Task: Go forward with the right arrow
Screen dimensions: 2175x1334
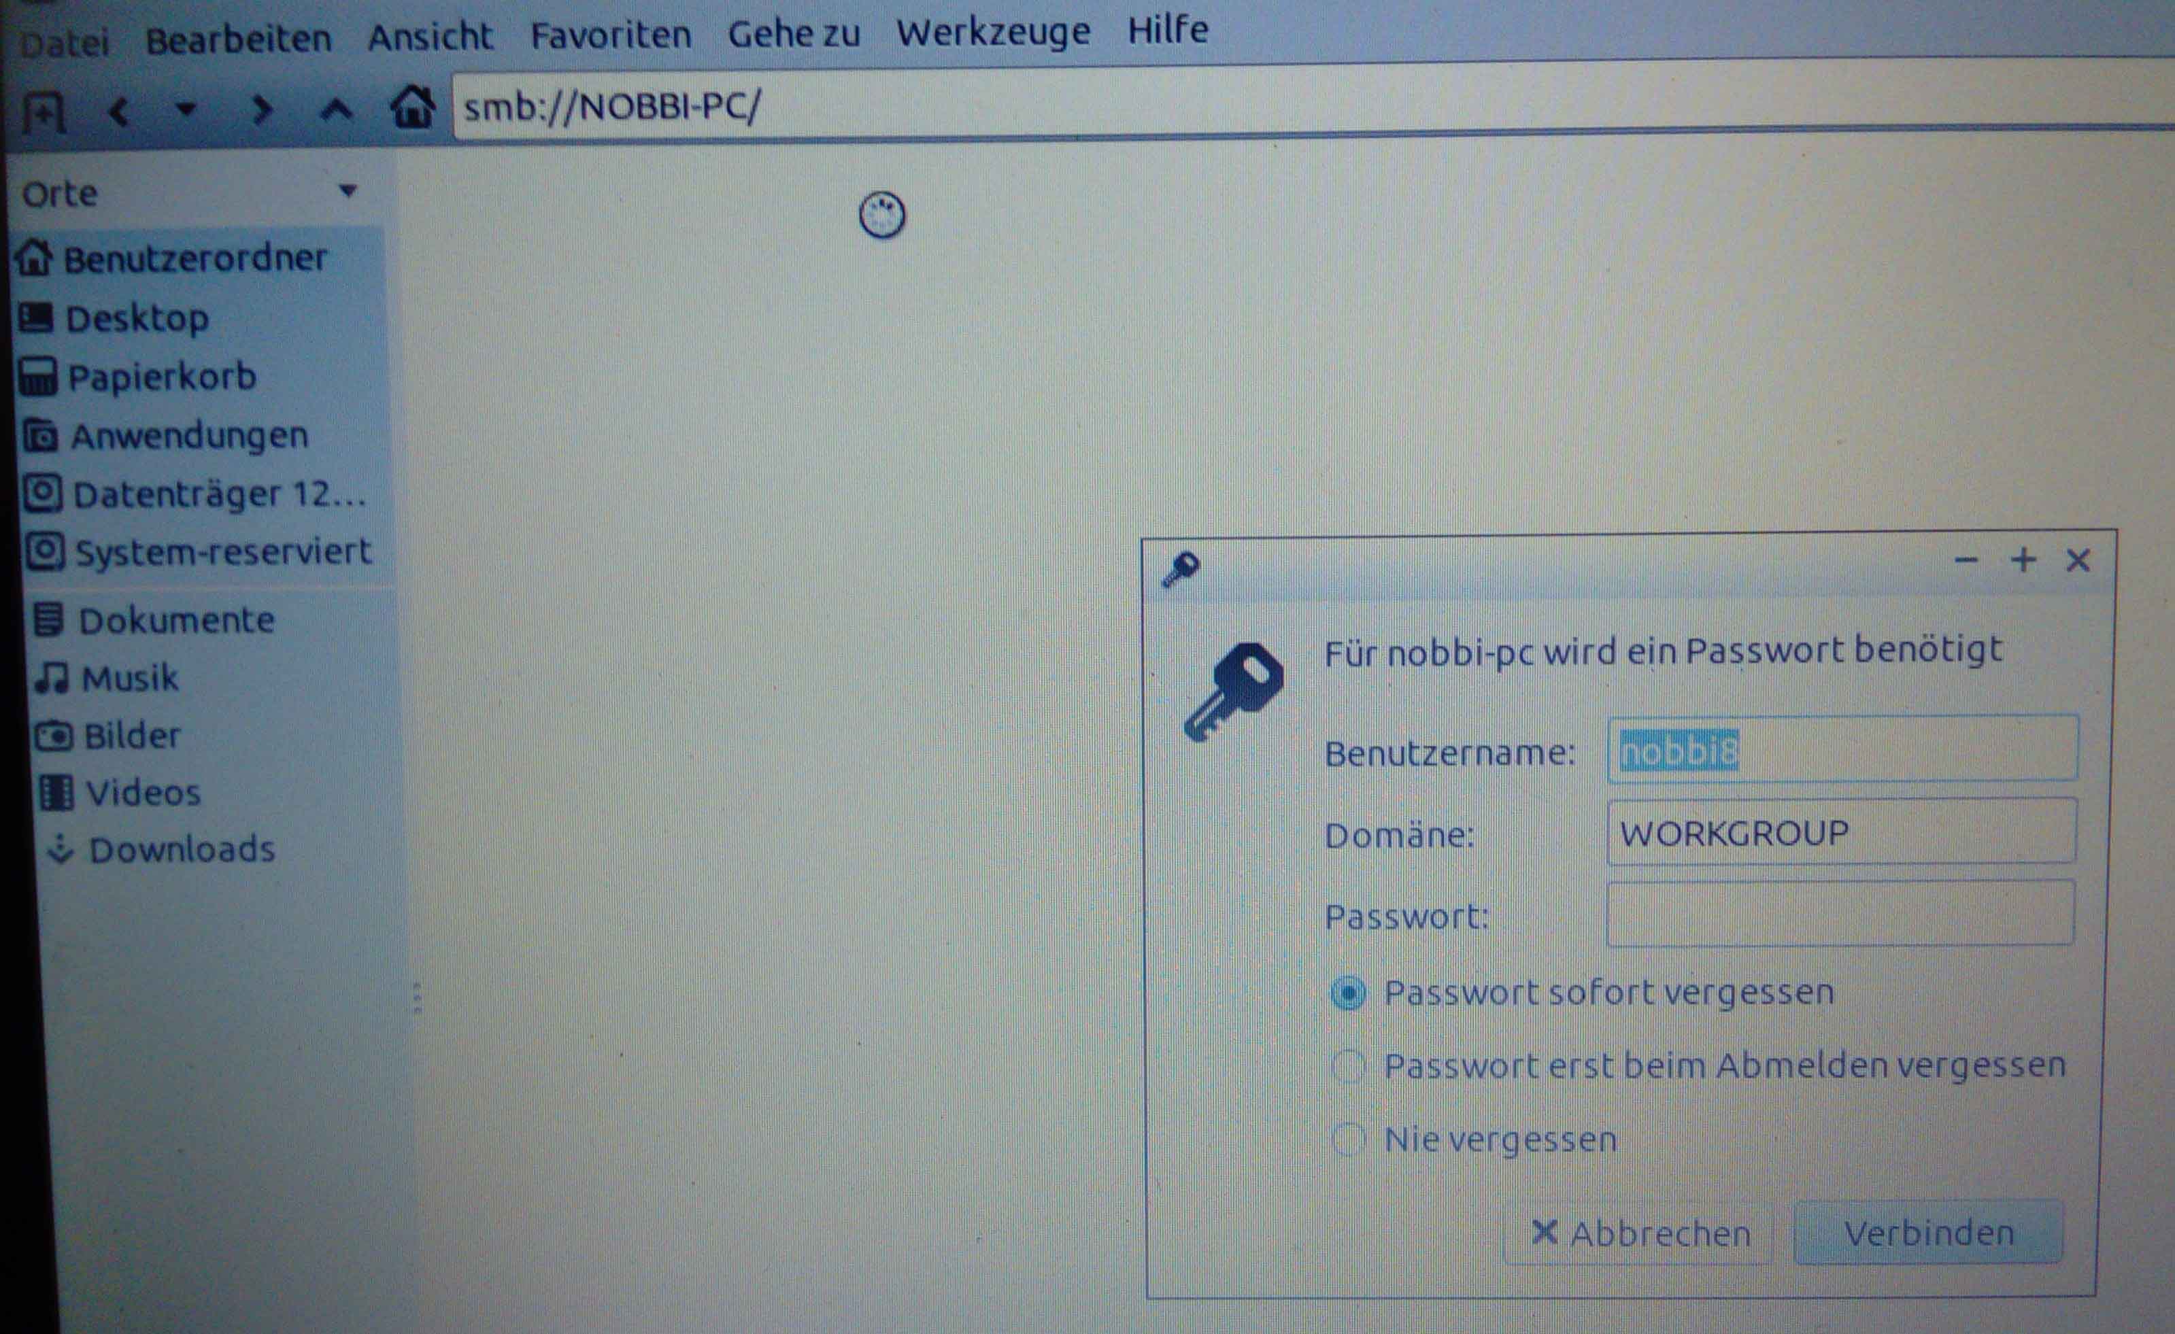Action: [261, 112]
